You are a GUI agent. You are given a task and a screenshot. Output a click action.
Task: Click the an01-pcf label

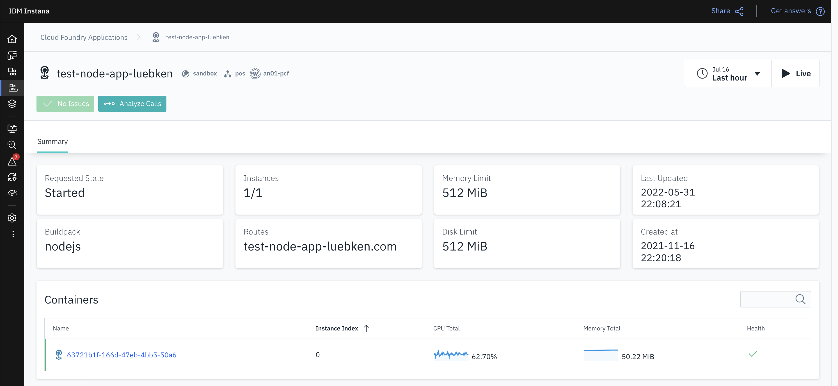click(276, 73)
